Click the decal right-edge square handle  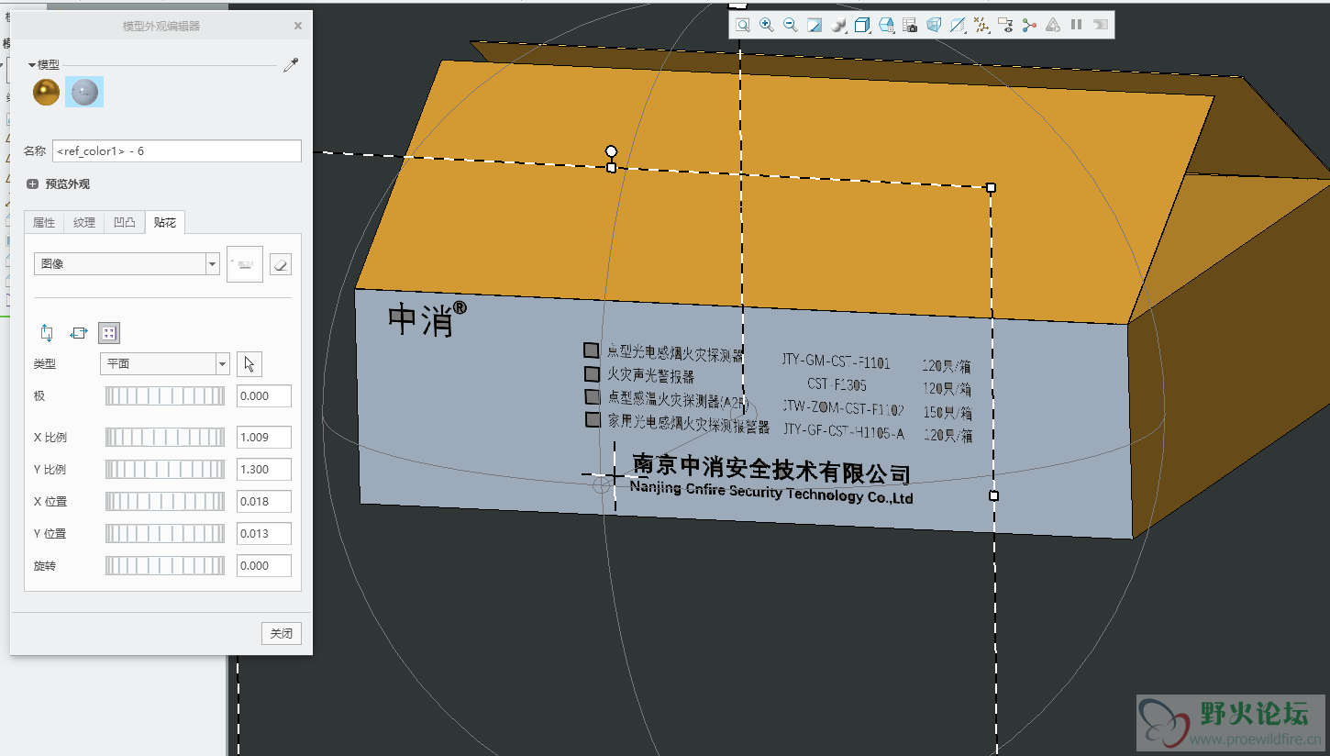993,495
